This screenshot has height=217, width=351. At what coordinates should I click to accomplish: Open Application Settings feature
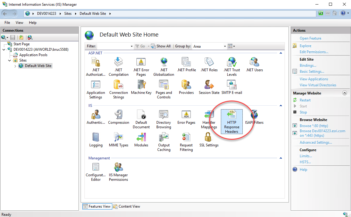pyautogui.click(x=96, y=89)
